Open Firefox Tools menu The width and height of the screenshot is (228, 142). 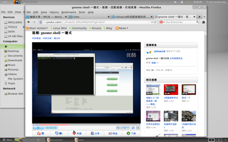82,12
